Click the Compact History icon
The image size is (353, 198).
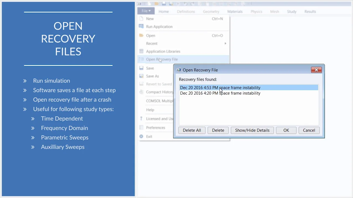pyautogui.click(x=141, y=92)
